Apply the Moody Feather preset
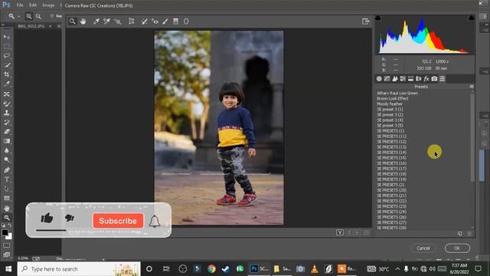Screen dimensions: 490x276 [390, 104]
